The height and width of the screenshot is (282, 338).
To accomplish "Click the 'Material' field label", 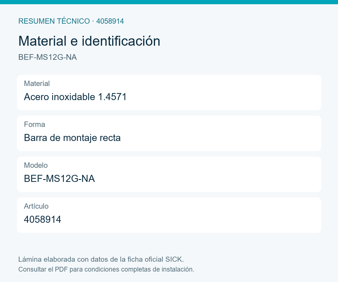I will tap(37, 83).
